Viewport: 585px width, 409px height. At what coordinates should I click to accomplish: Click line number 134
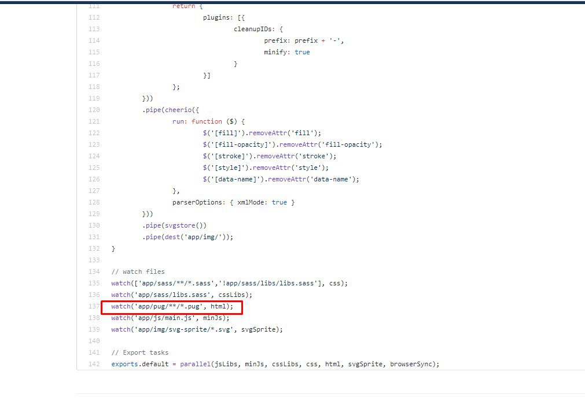click(x=94, y=272)
